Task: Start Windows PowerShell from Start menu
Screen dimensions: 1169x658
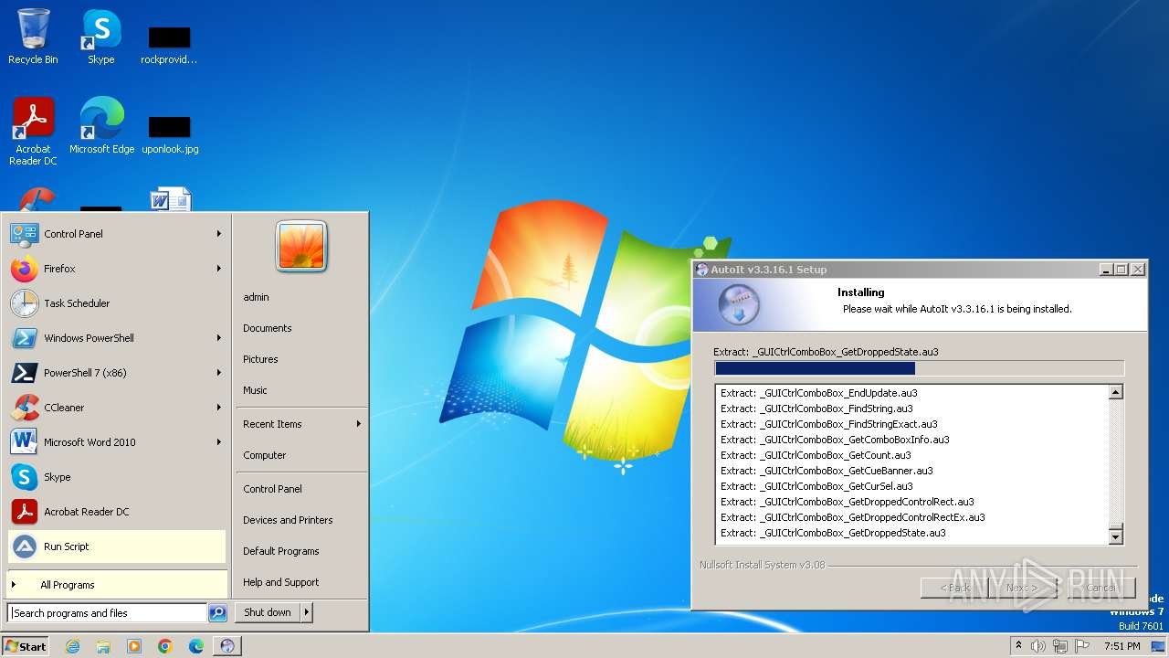Action: click(x=116, y=338)
